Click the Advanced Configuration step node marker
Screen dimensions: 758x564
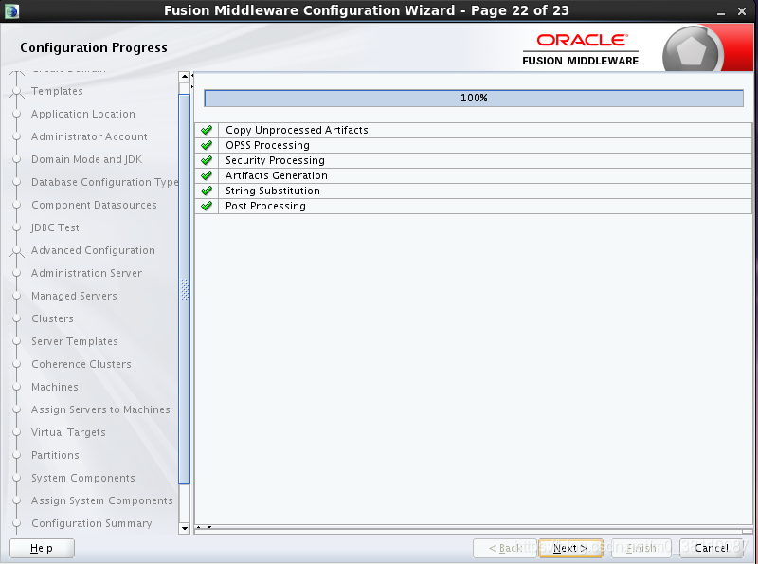pos(17,250)
